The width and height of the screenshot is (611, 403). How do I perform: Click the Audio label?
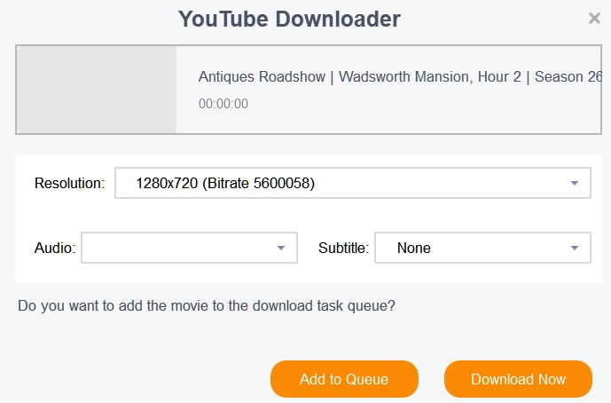tap(55, 248)
